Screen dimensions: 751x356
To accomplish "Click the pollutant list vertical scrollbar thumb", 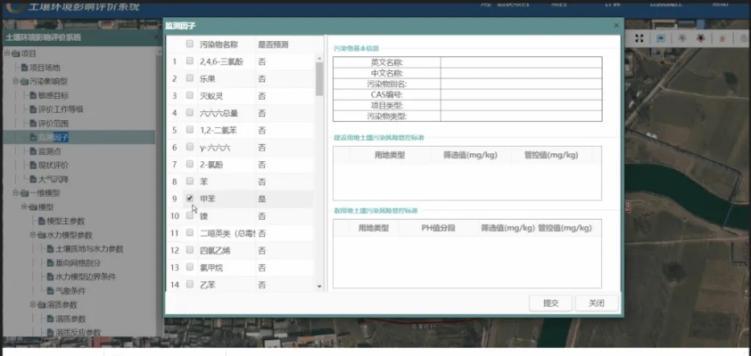I will pos(320,79).
